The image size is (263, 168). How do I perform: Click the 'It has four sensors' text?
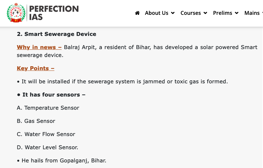(51, 95)
